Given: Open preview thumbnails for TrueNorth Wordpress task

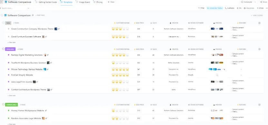Looking at the screenshot, I should point(217,63).
